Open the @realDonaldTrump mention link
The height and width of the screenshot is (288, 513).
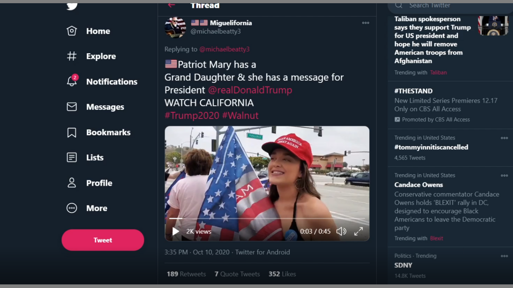(250, 90)
